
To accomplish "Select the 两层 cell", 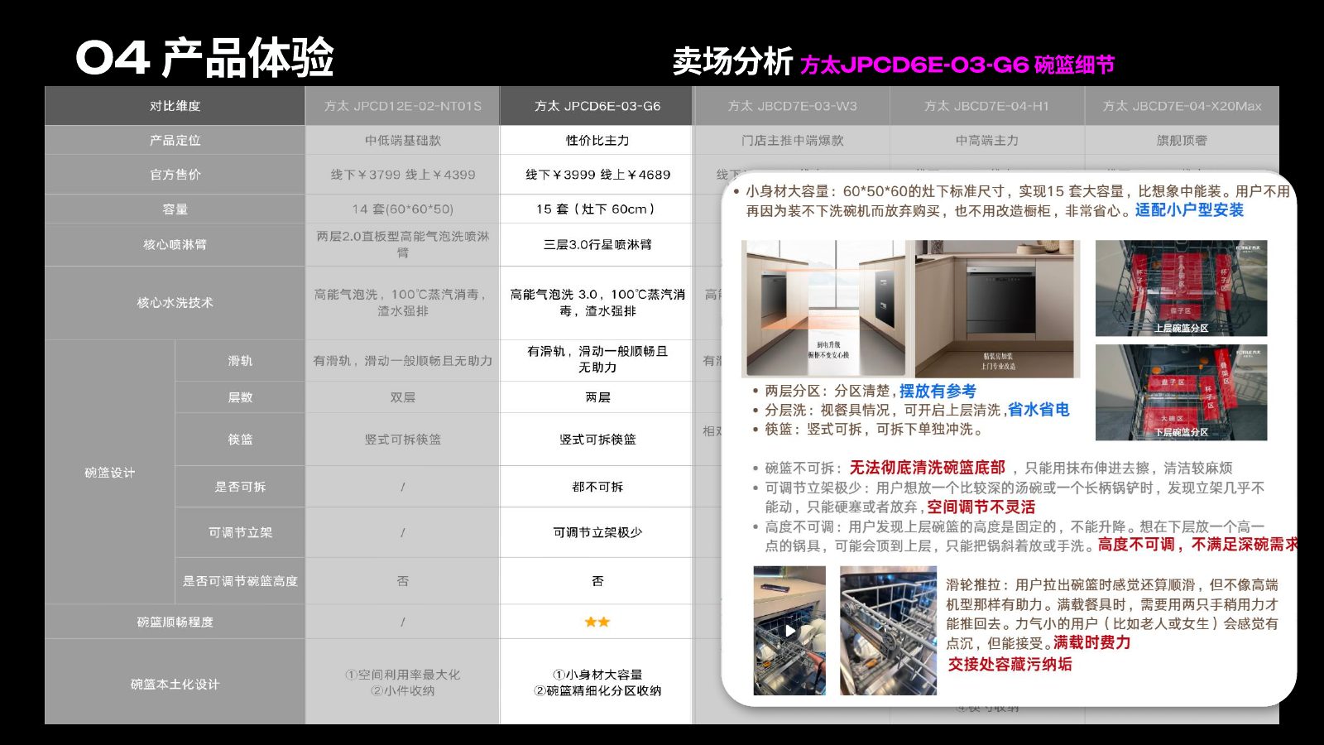I will tap(597, 397).
